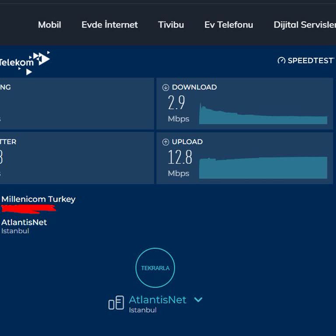The height and width of the screenshot is (336, 336).
Task: Click the server device icon beside AtlantisNet
Action: [x=116, y=303]
